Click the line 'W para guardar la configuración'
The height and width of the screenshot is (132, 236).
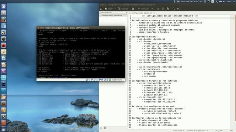point(158,125)
